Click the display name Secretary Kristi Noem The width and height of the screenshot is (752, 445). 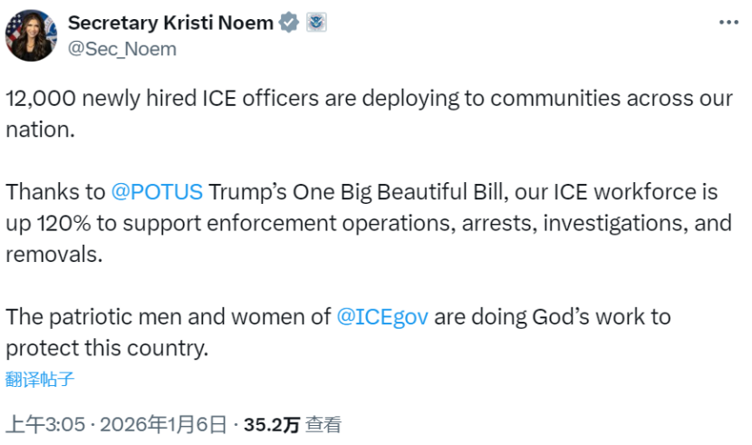[x=170, y=24]
